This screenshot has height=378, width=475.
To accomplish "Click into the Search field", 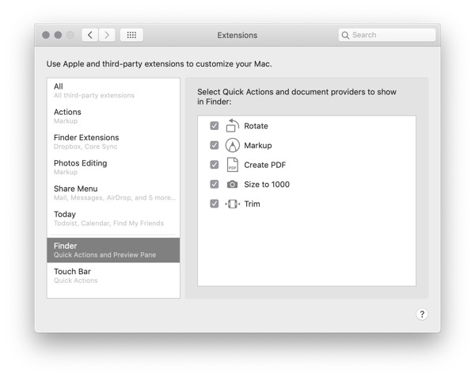I will pyautogui.click(x=387, y=35).
